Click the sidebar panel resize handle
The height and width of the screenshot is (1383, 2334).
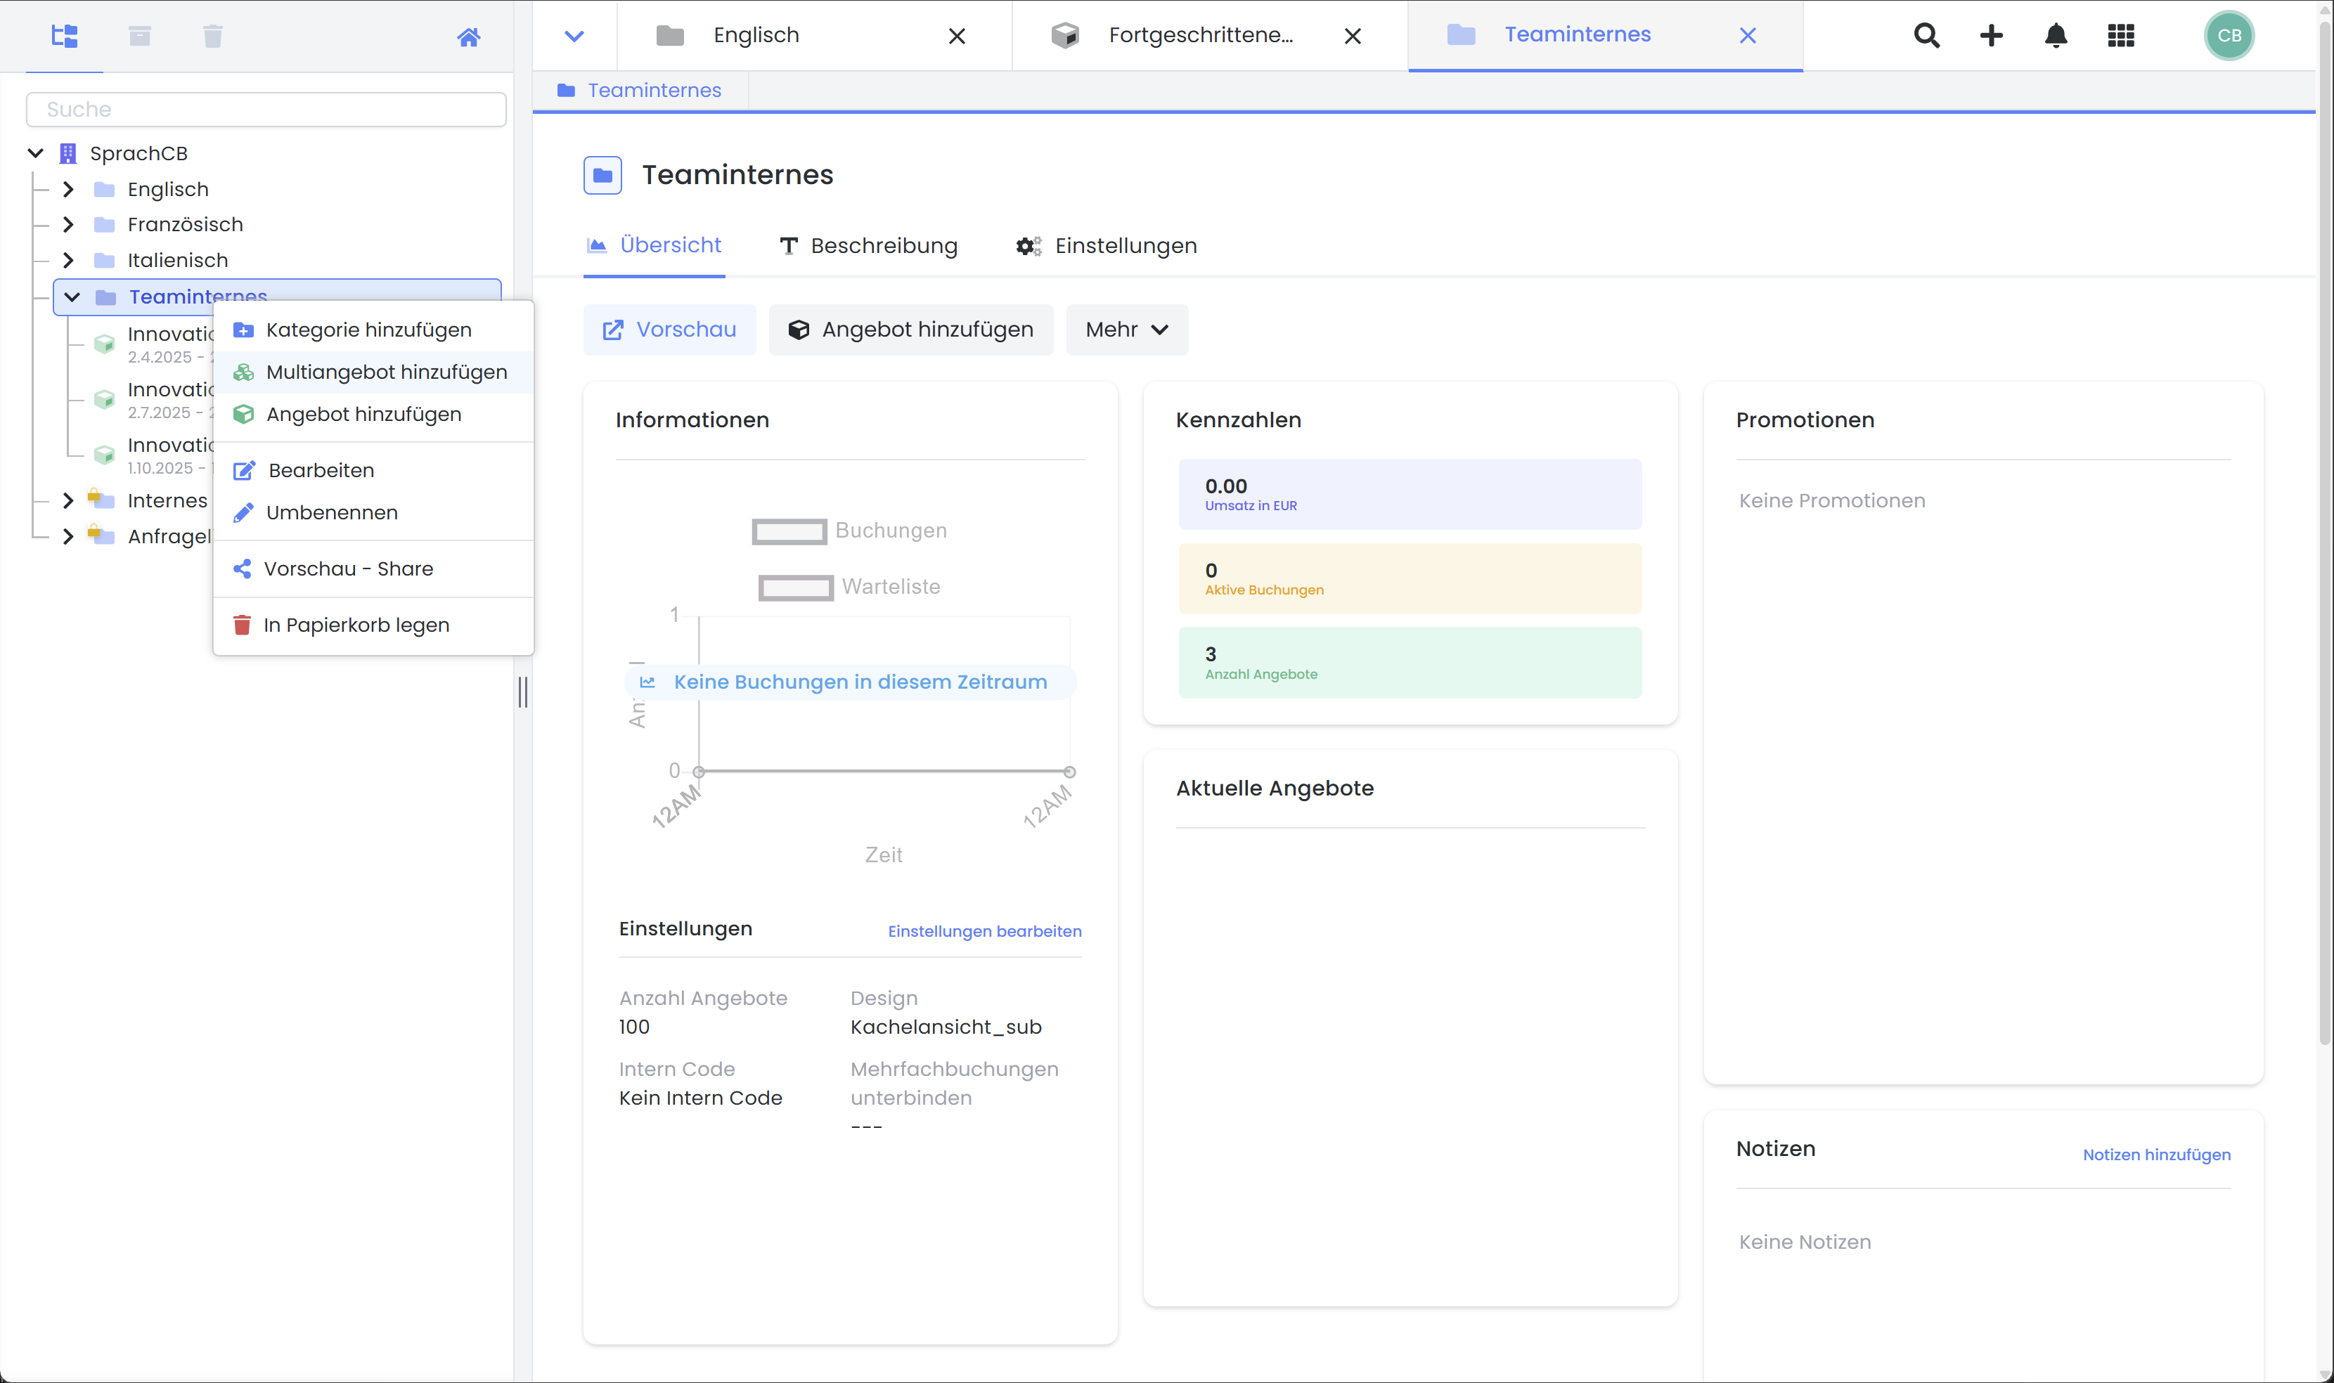pos(523,691)
